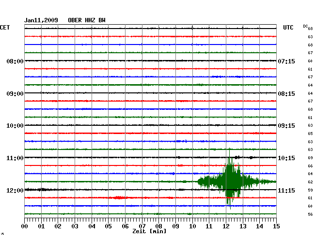Screen dimensions: 315x239
Task: Click the Zeit [min] axis title
Action: pos(149,231)
